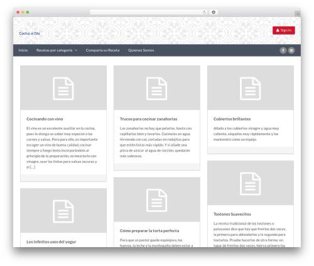Open Cómo preparar la torta perfecta title
Viewport: 314px width, 266px height.
coord(149,231)
